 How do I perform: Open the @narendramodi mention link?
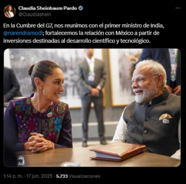(23, 33)
